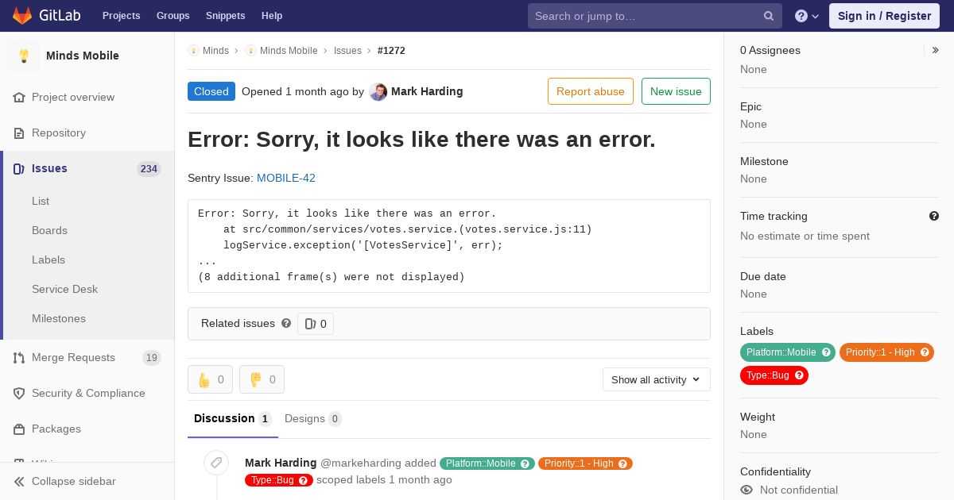This screenshot has width=954, height=500.
Task: Open Show all activity dropdown
Action: 656,379
